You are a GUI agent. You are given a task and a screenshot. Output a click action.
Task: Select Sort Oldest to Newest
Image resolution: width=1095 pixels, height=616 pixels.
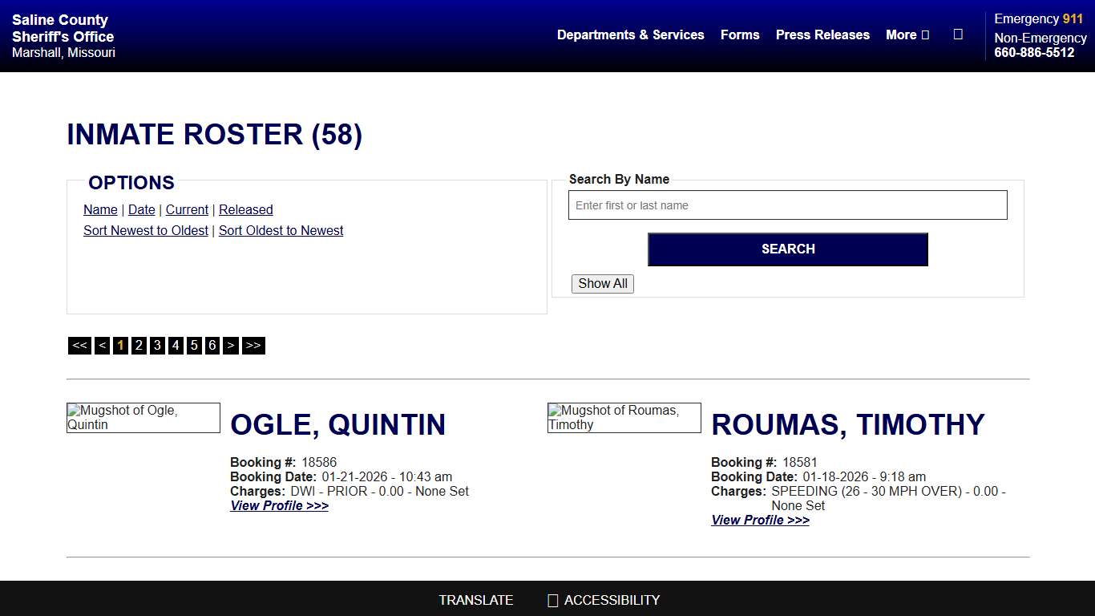point(281,230)
